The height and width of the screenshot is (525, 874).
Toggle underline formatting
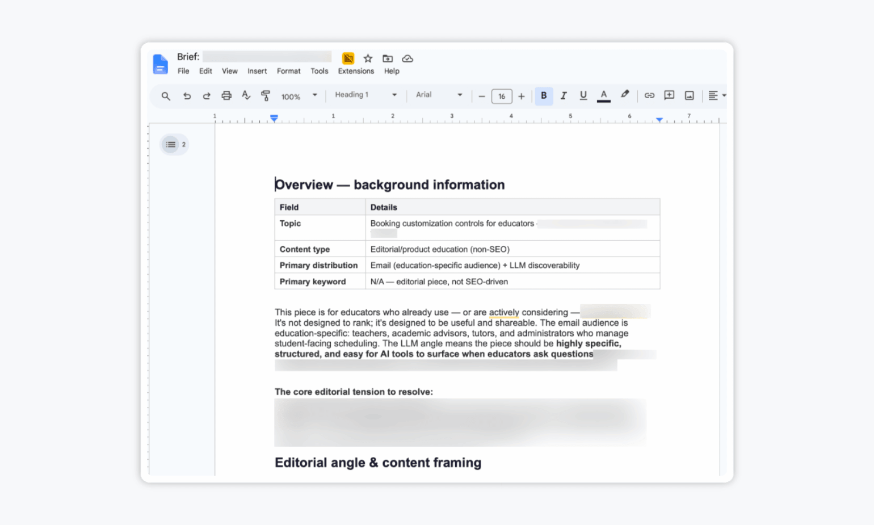[583, 96]
